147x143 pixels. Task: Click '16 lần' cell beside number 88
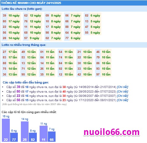13,63
